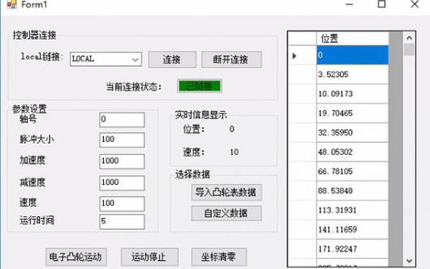This screenshot has width=430, height=269.
Task: Click the green connection status indicator
Action: click(x=199, y=86)
